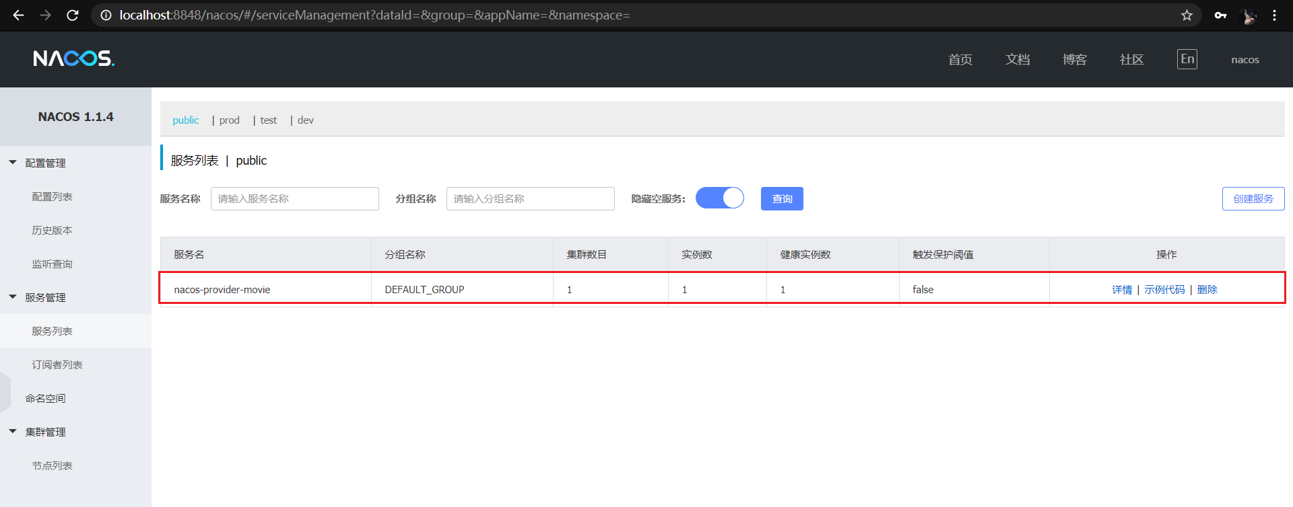The height and width of the screenshot is (507, 1293).
Task: Reload the page with the refresh icon
Action: pyautogui.click(x=73, y=15)
